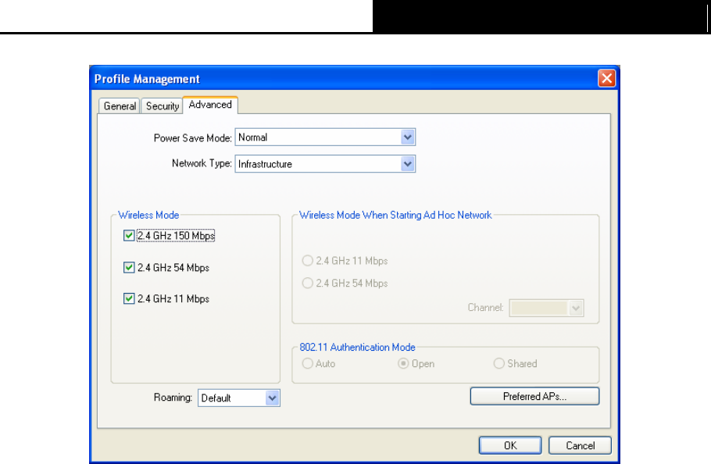Click Wireless Mode When Starting Ad Hoc Network label
Screen dimensions: 711x464
[395, 215]
